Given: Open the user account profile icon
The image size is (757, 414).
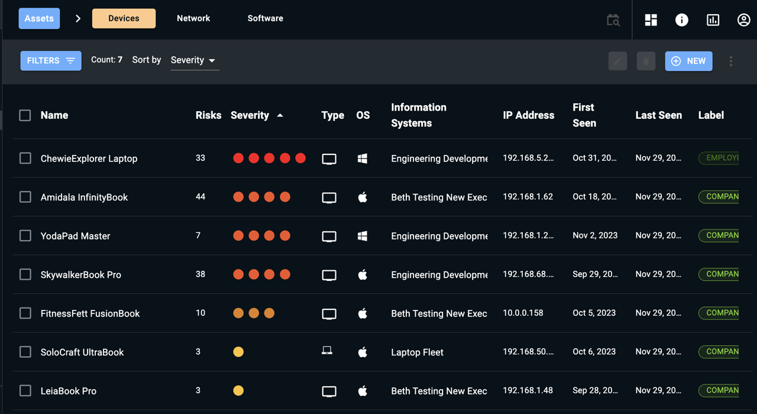Looking at the screenshot, I should click(743, 20).
